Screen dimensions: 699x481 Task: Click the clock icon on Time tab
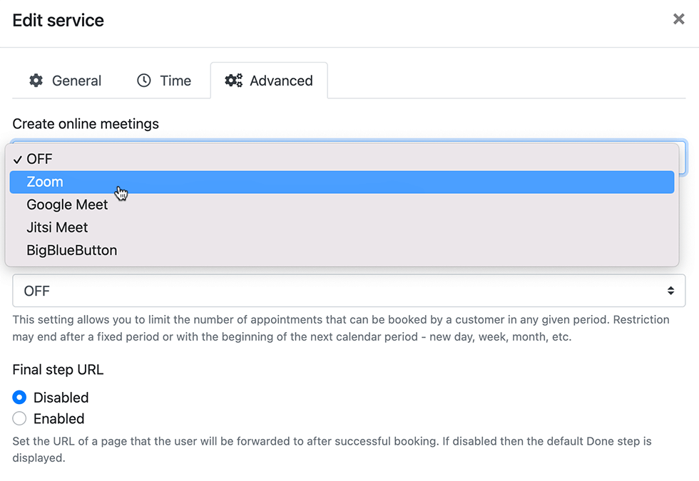144,81
